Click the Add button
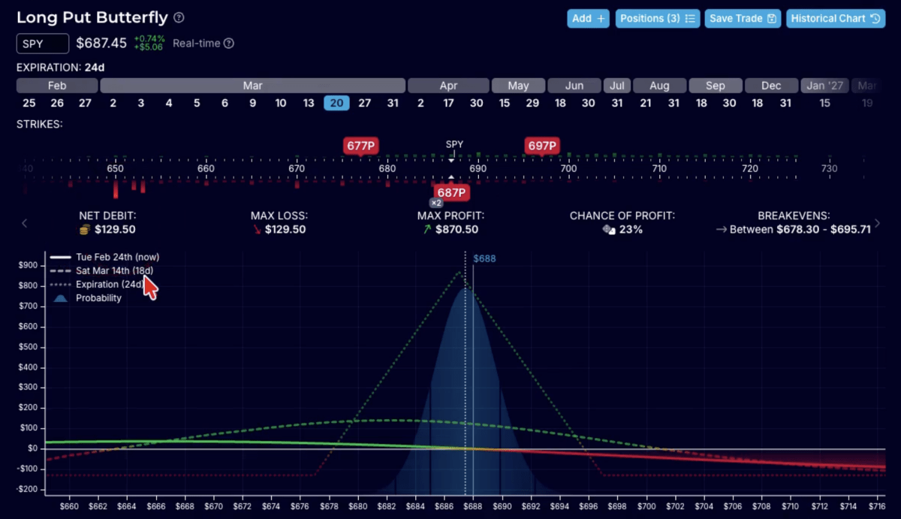This screenshot has width=901, height=519. point(588,19)
